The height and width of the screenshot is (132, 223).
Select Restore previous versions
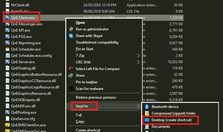96,97
